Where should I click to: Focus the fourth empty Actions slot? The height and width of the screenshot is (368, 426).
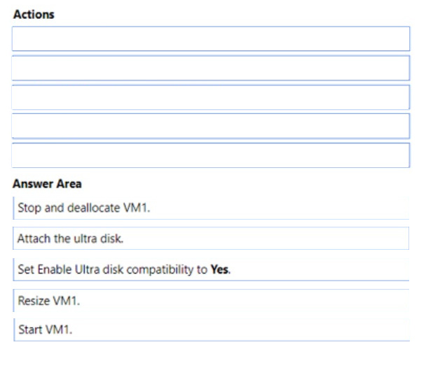[x=210, y=126]
